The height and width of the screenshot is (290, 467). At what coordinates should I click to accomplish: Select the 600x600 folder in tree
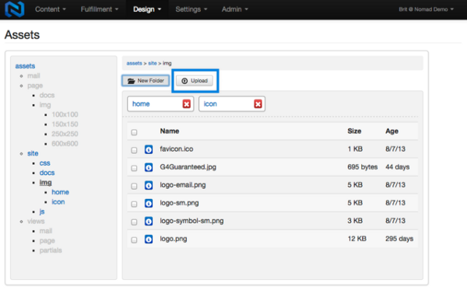pos(65,144)
